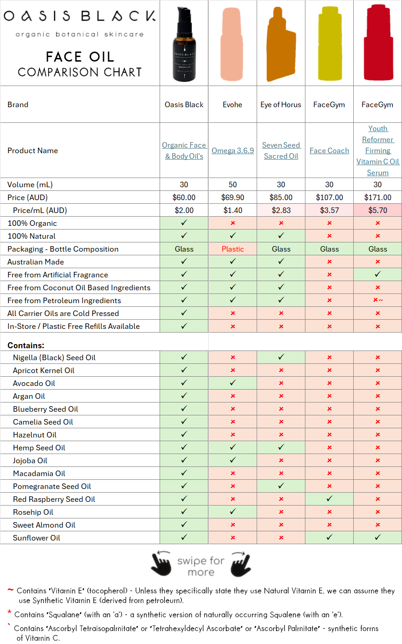402x644 pixels.
Task: Click the pink Evohe bottle silhouette
Action: (x=232, y=44)
